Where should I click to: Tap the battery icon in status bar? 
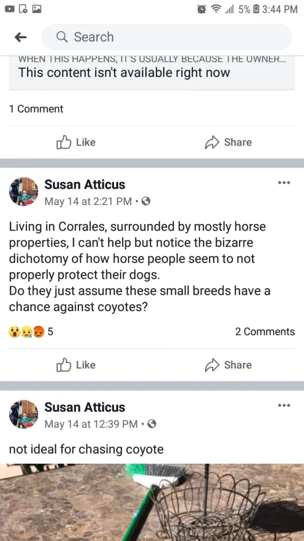point(255,9)
